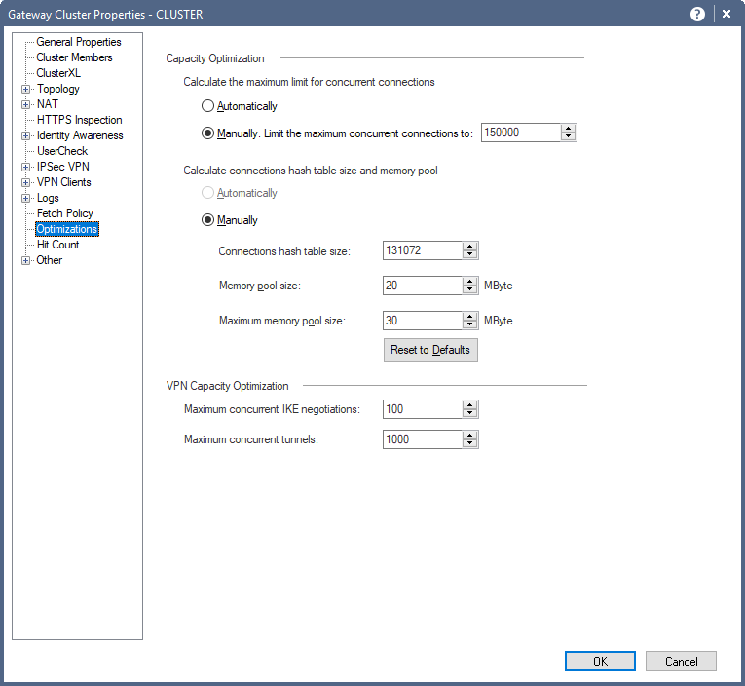This screenshot has height=686, width=745.
Task: Click the Memory pool size field
Action: coord(423,286)
